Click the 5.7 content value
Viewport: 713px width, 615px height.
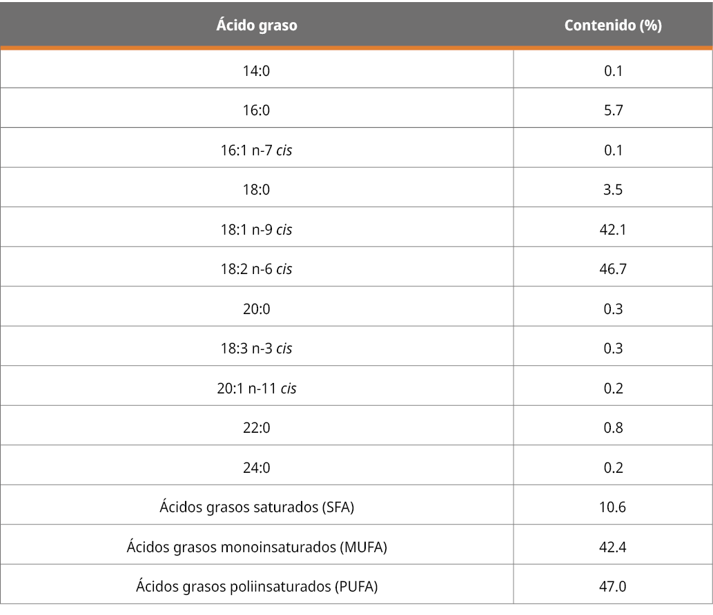(613, 110)
